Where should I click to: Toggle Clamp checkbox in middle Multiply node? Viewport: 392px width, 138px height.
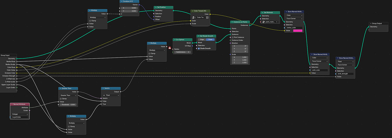click(150, 53)
